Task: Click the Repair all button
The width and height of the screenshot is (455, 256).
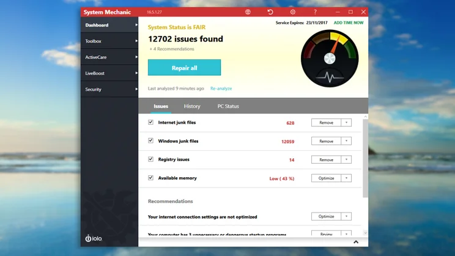Action: coord(184,68)
